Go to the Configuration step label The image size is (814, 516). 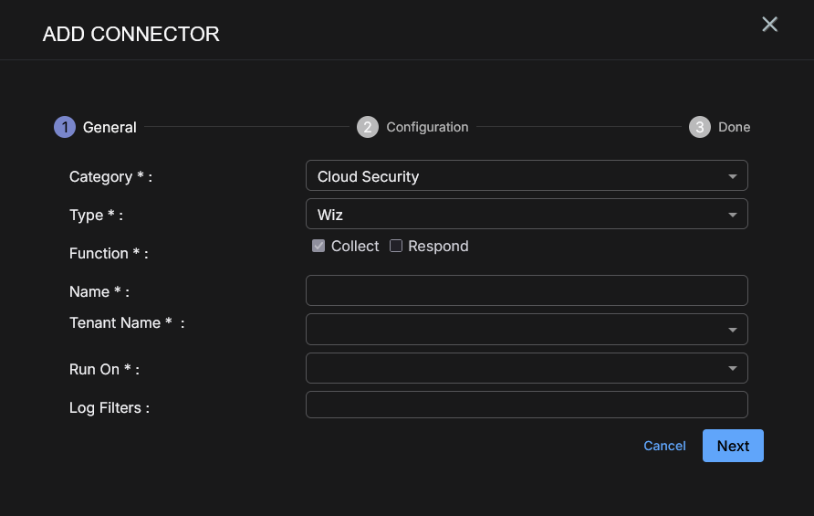[x=427, y=127]
